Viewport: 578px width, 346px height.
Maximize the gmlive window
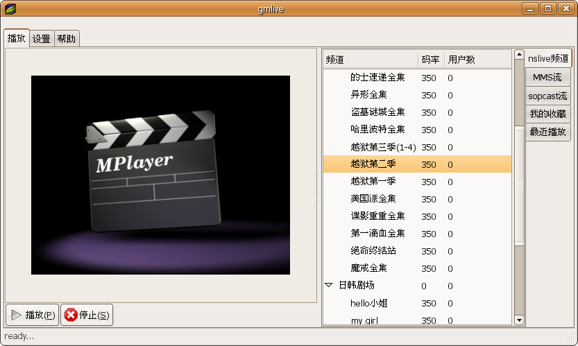(x=548, y=8)
